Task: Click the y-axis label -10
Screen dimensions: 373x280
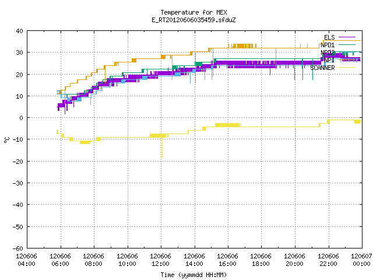Action: [x=18, y=139]
